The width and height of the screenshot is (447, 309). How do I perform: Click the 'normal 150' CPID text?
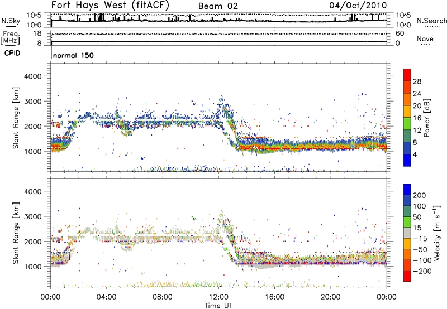click(x=73, y=55)
